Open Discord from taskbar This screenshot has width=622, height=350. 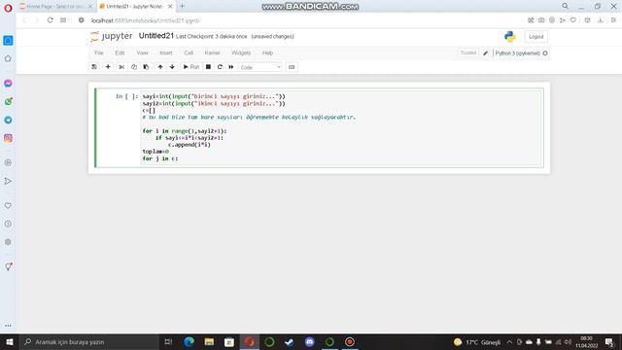click(309, 341)
